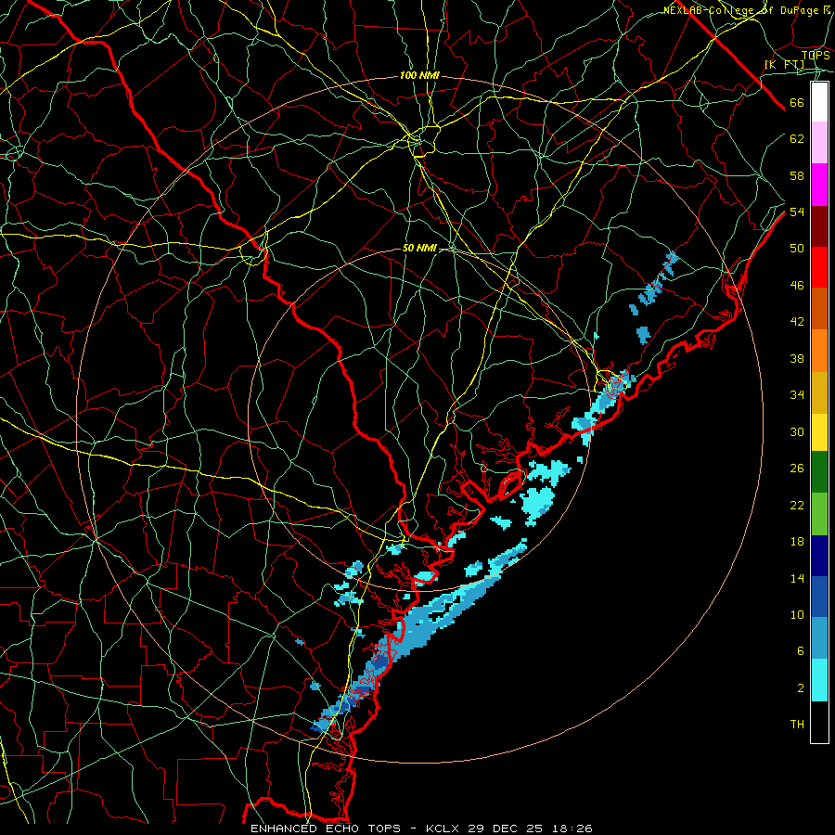Click the dark orange 46 kft legend swatch
835x835 pixels.
[819, 309]
